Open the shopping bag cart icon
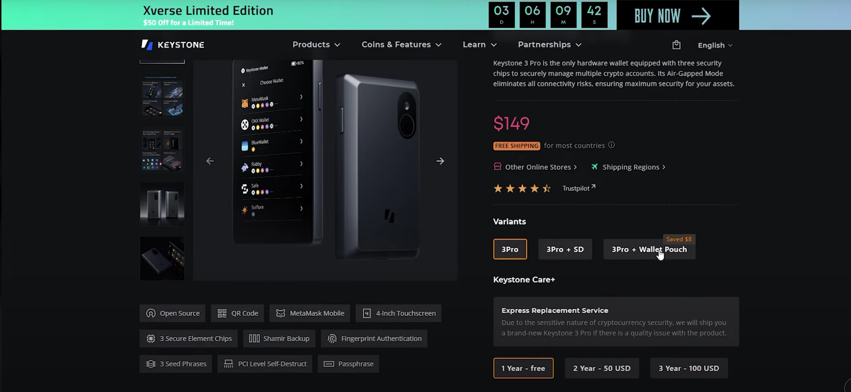This screenshot has width=851, height=392. (x=676, y=45)
